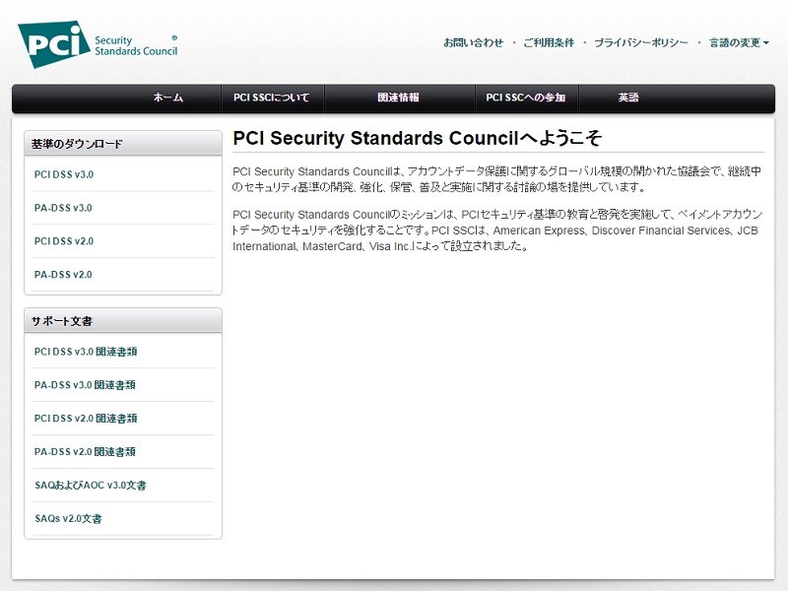Click the PCI Security Standards Councilへようこそ heading
Viewport: 788px width, 591px height.
click(417, 138)
